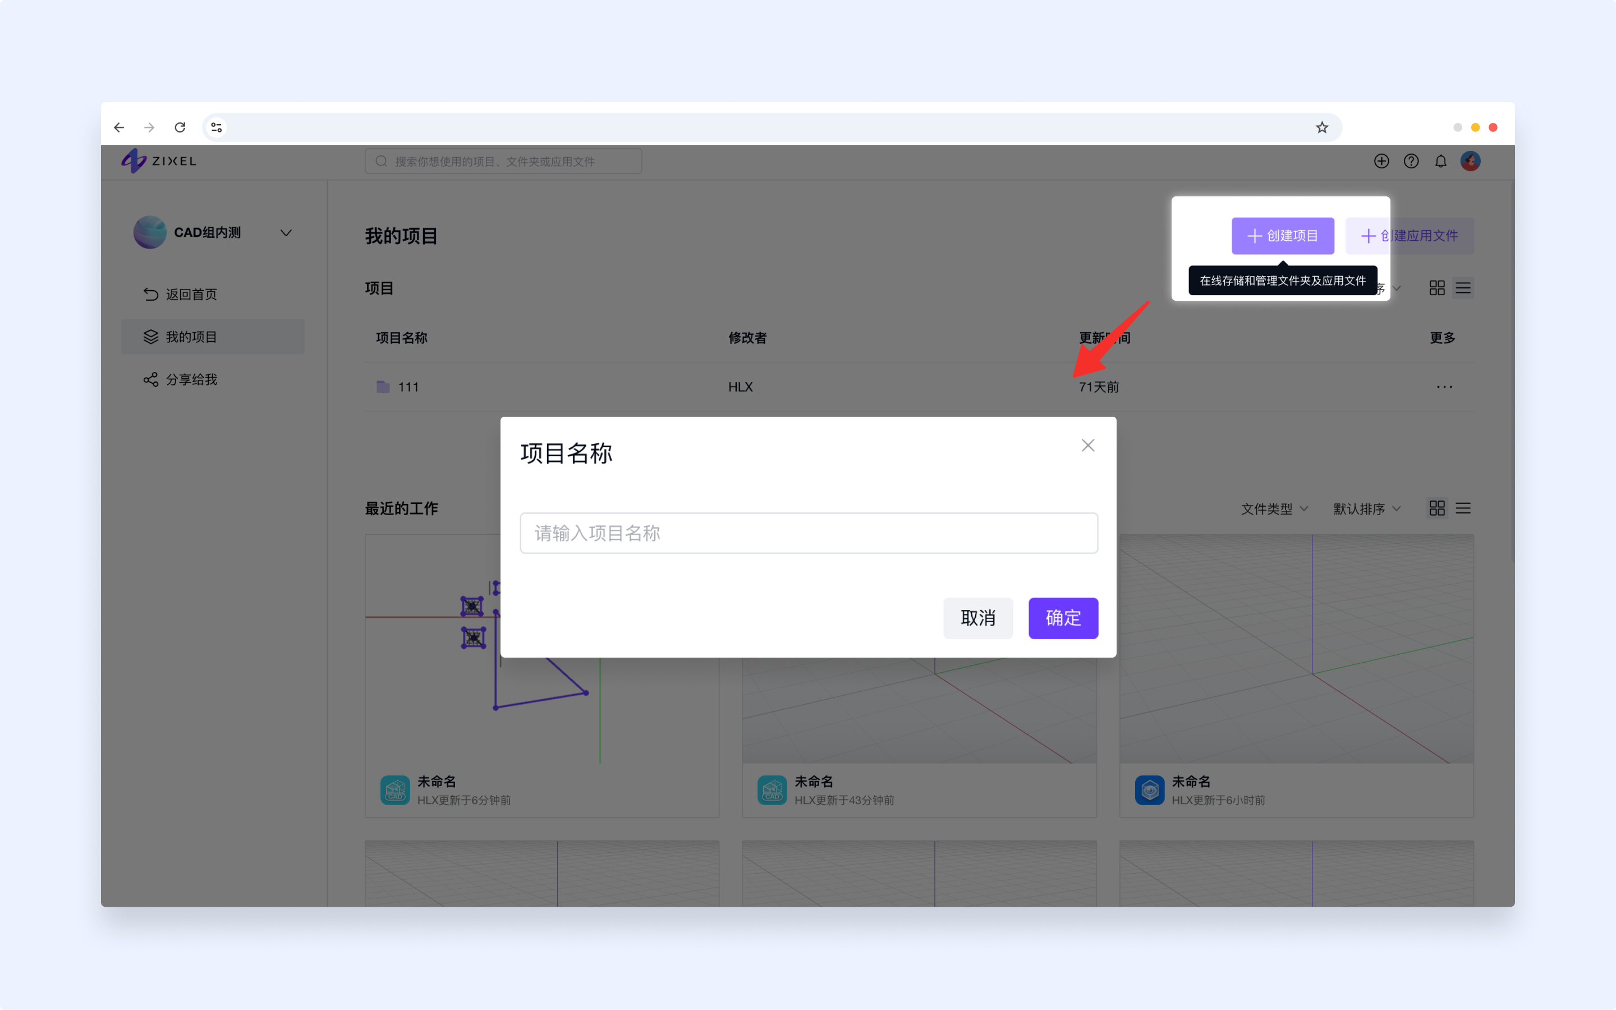The width and height of the screenshot is (1616, 1010).
Task: Click folder icon of project 111
Action: (383, 387)
